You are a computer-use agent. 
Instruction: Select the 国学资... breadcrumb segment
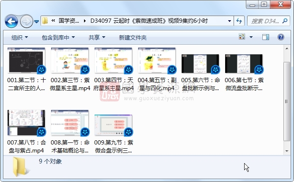[x=69, y=21]
